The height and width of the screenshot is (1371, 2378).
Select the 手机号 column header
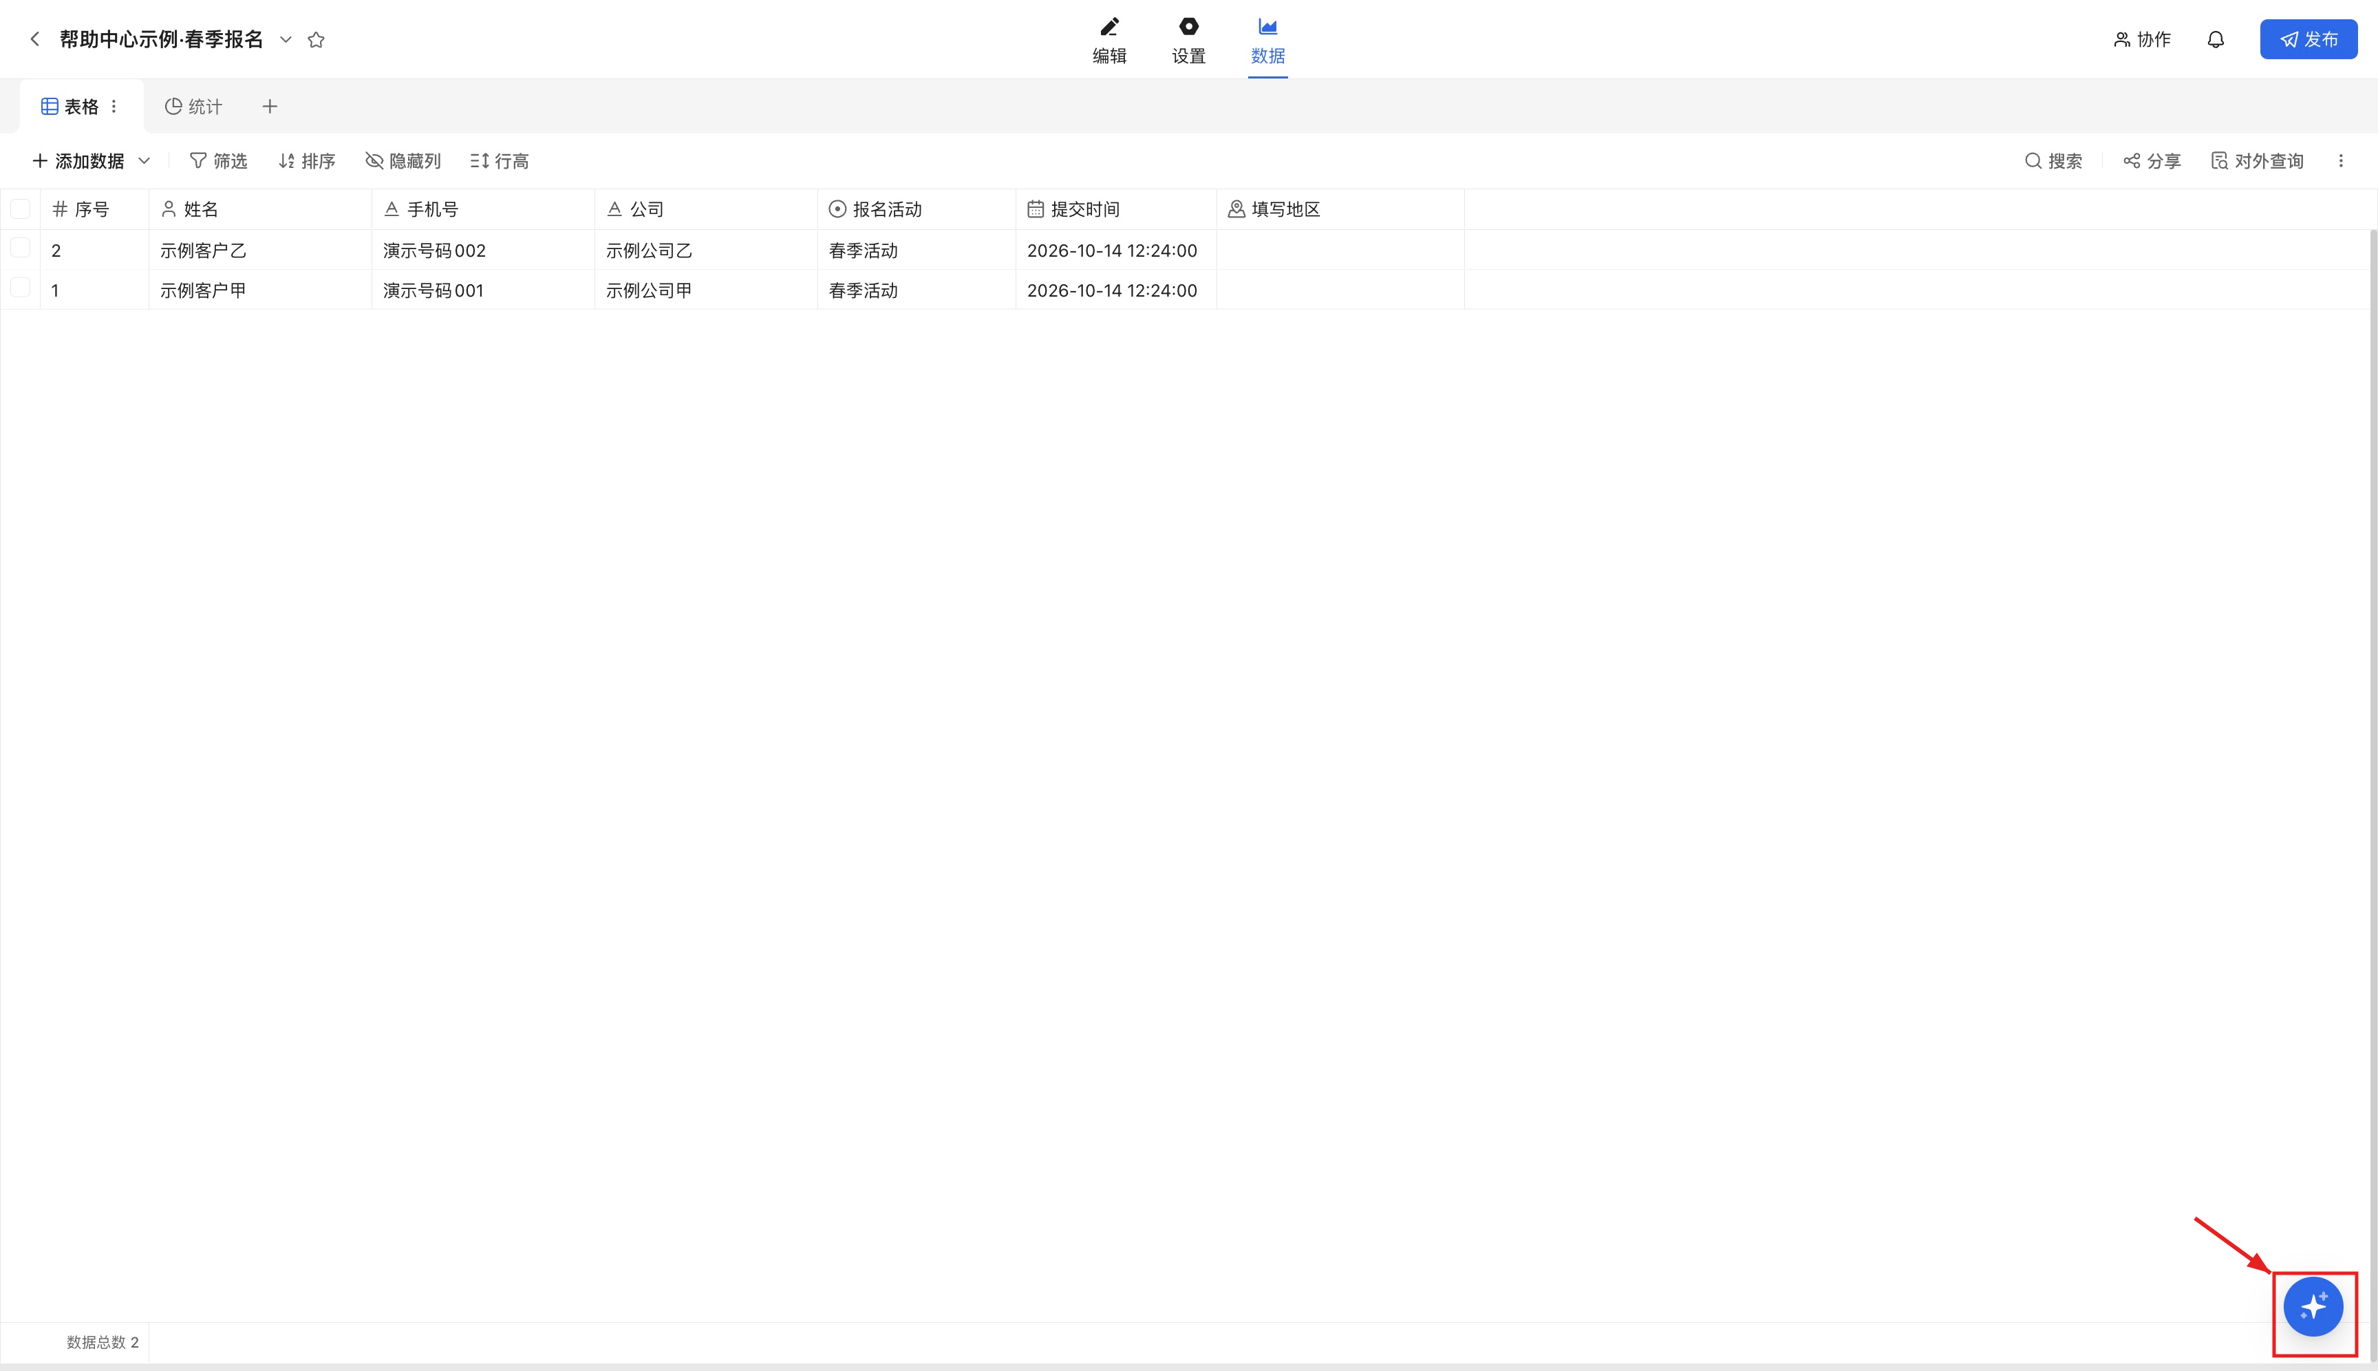pos(483,209)
